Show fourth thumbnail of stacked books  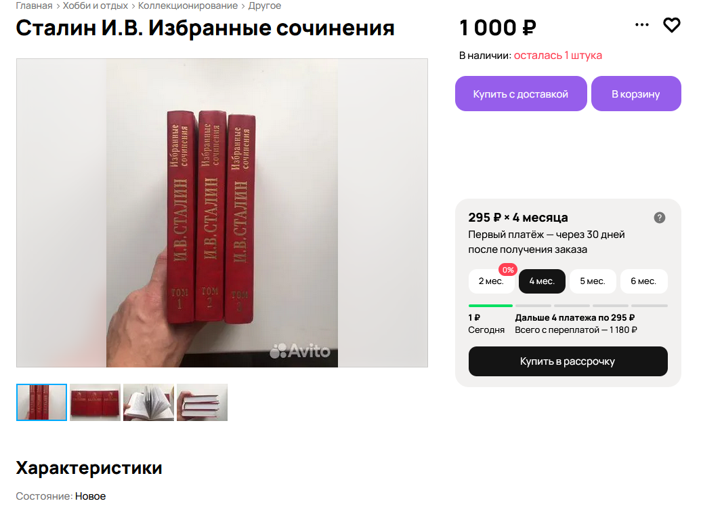(x=202, y=403)
